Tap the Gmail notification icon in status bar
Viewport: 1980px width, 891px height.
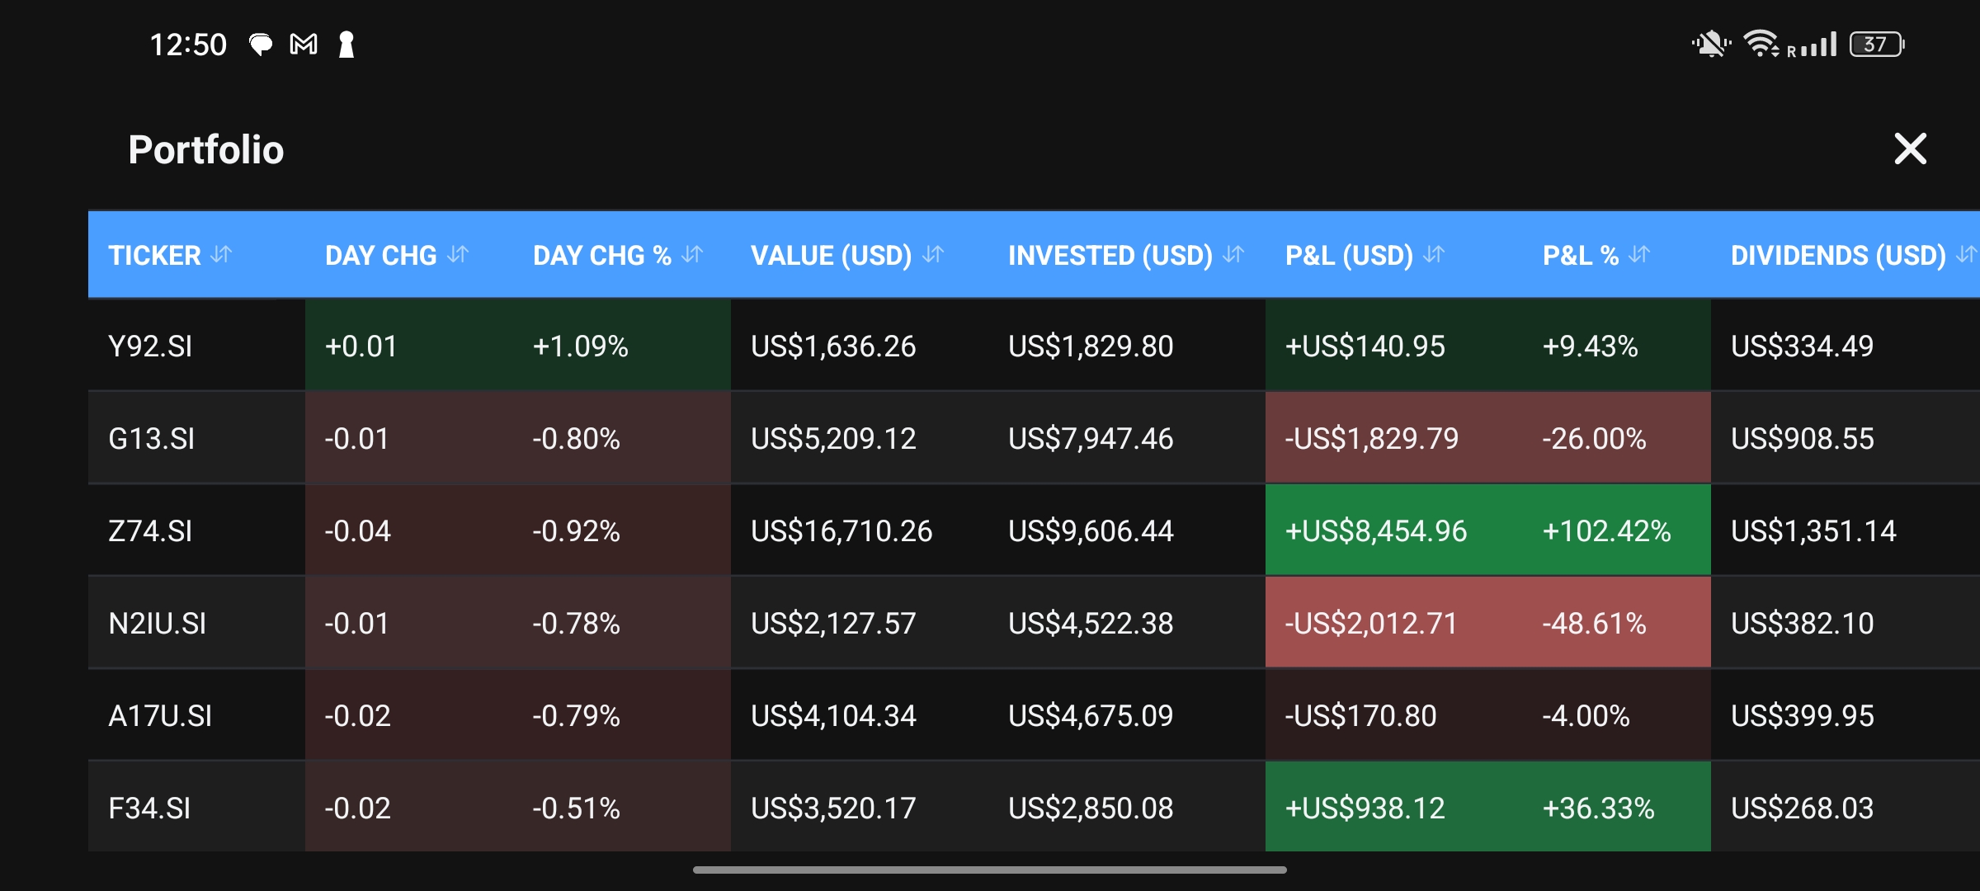click(x=304, y=45)
